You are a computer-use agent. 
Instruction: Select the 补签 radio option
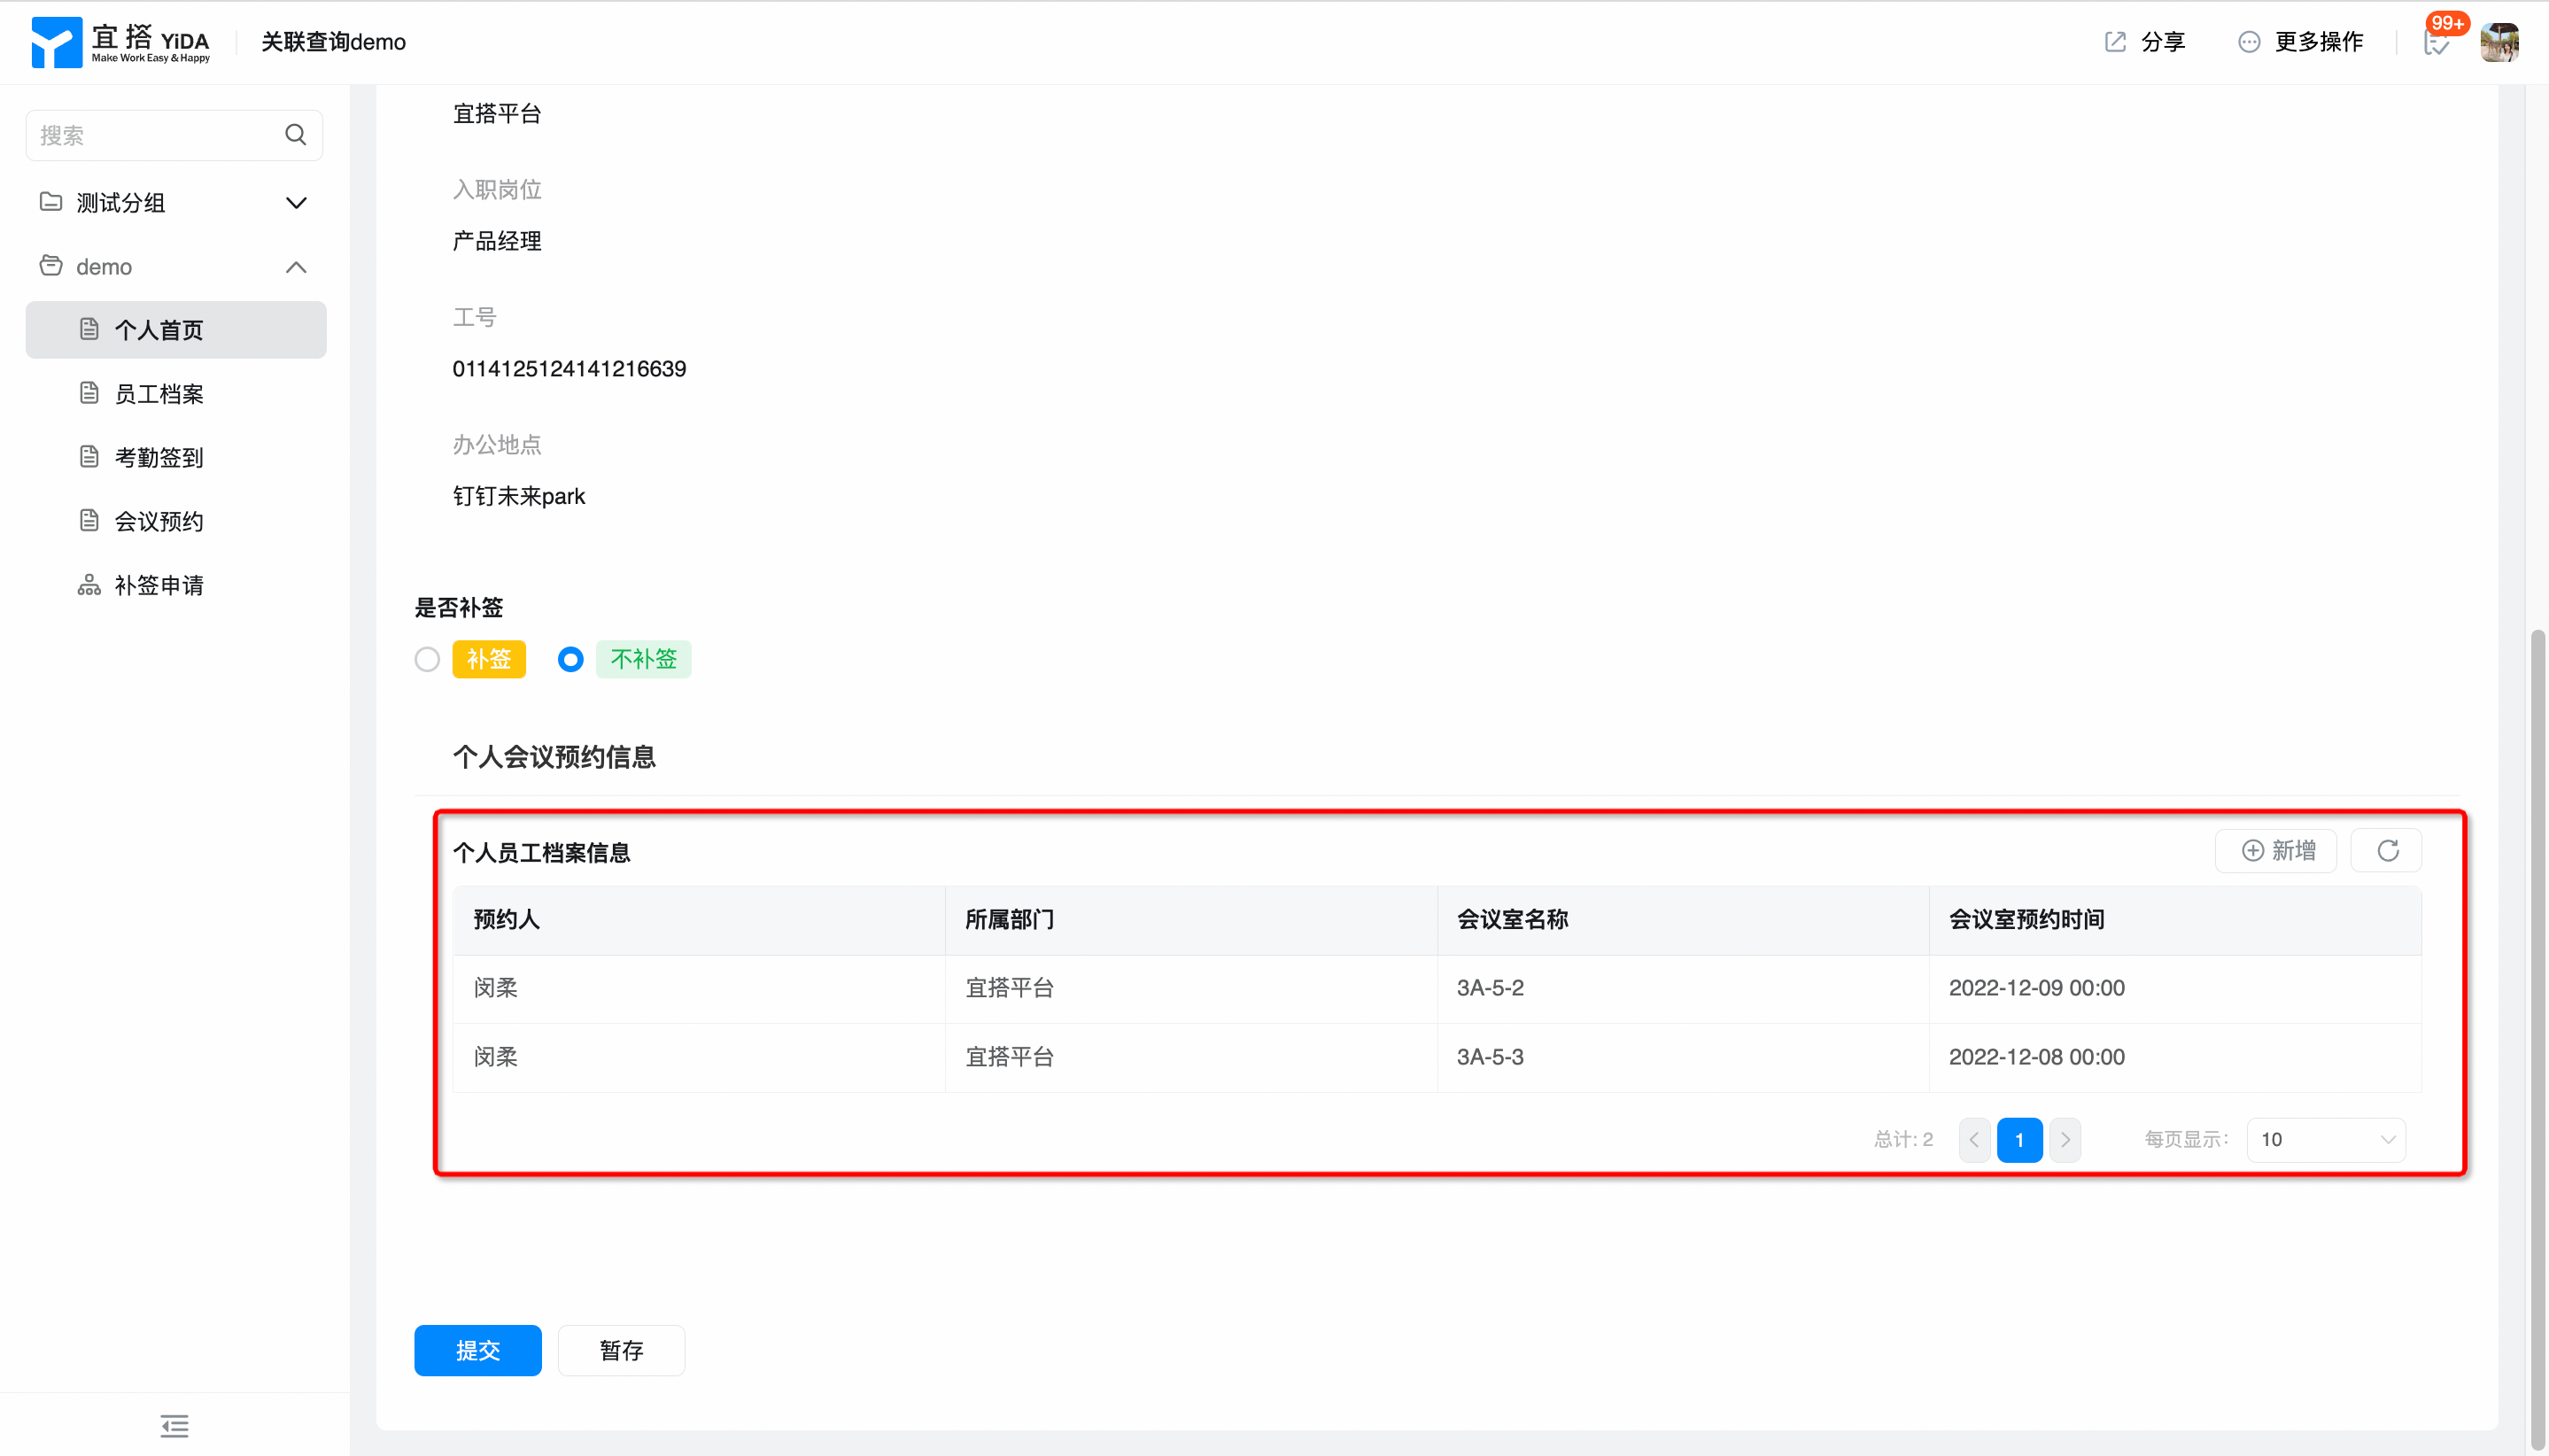pyautogui.click(x=427, y=660)
